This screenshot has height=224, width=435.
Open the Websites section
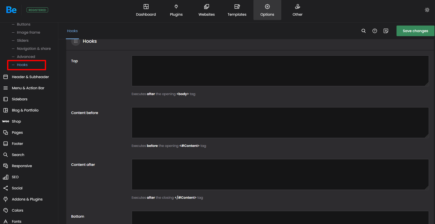(206, 10)
